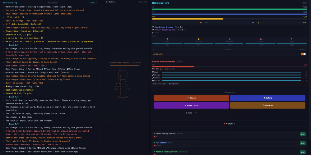Toggle the AI Narrative switch off
The image size is (311, 155).
[303, 54]
